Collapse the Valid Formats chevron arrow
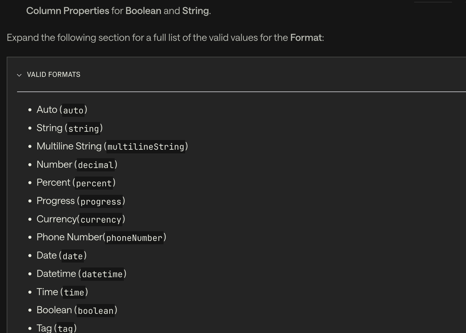 pos(19,75)
